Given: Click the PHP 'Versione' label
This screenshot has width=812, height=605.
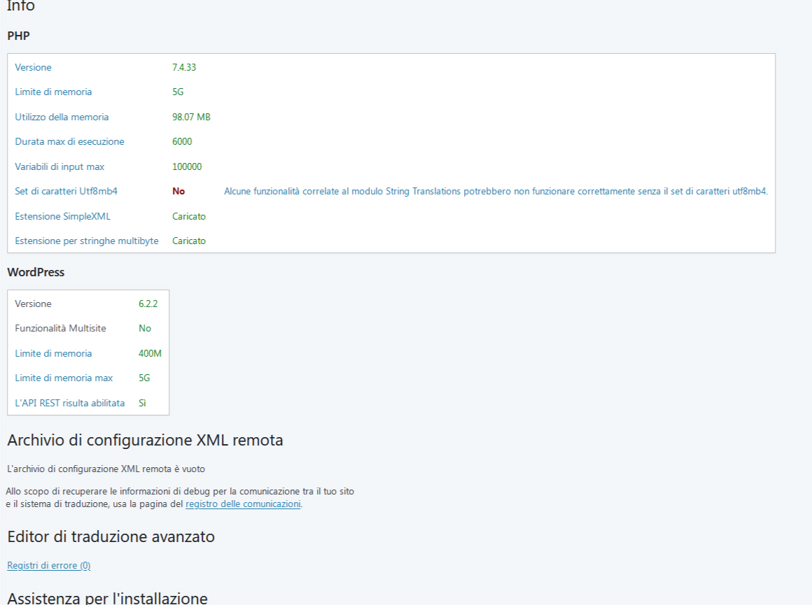Looking at the screenshot, I should 33,67.
